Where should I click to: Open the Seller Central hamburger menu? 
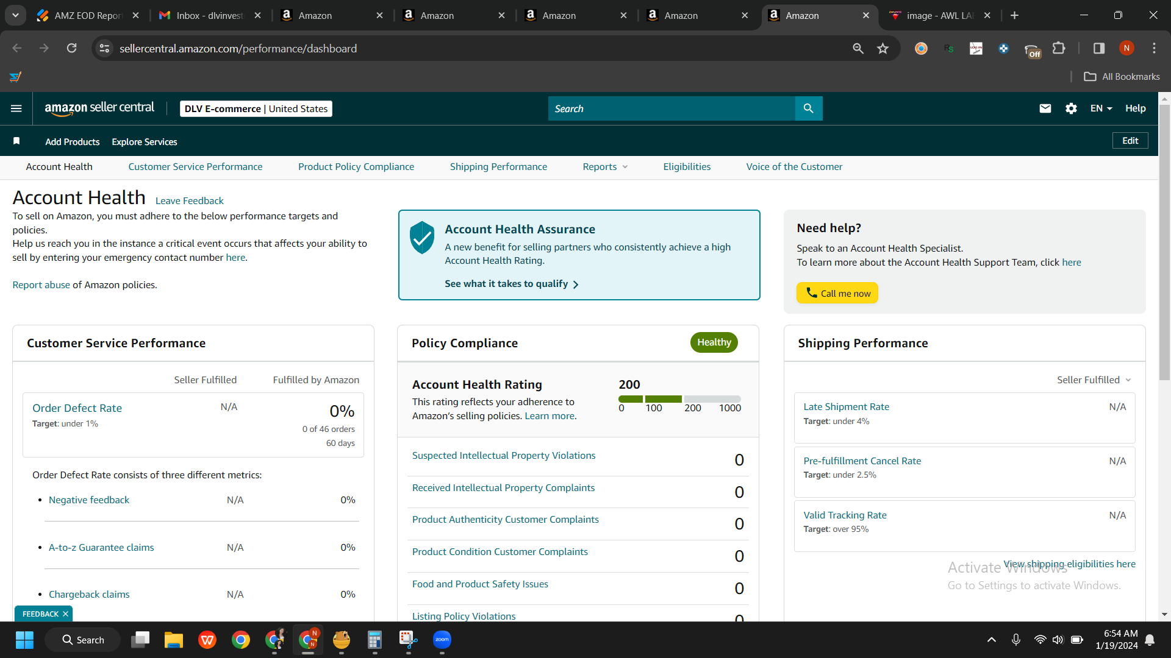coord(16,108)
